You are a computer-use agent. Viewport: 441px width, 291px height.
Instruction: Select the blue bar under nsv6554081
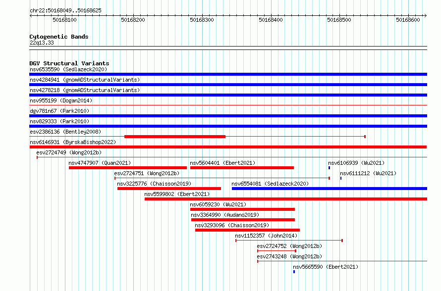point(330,189)
